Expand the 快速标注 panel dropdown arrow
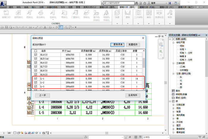The image size is (208, 139). pyautogui.click(x=159, y=24)
